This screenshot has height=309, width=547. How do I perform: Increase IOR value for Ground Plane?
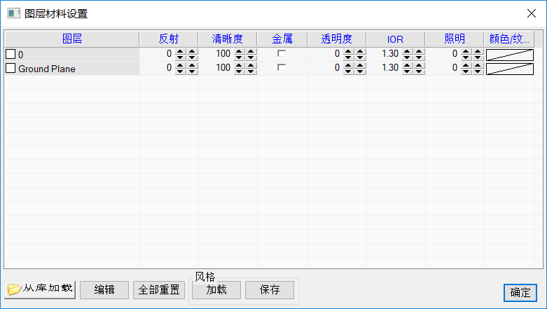click(x=407, y=65)
